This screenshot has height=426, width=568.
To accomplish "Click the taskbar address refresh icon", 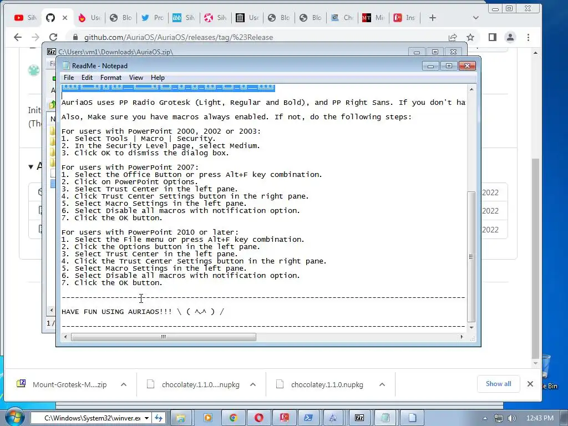I will click(159, 418).
